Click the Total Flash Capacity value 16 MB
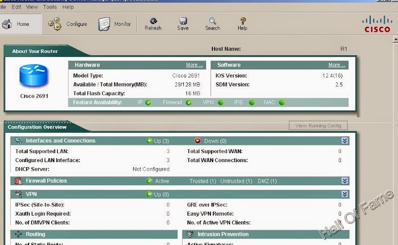The image size is (398, 245). pyautogui.click(x=192, y=93)
